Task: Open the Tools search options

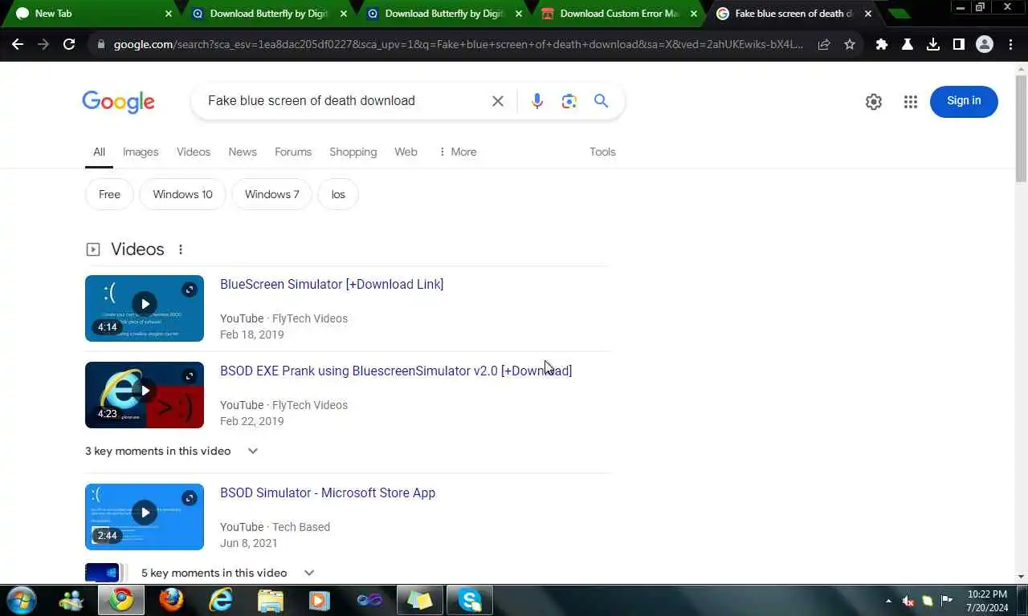Action: [x=602, y=152]
